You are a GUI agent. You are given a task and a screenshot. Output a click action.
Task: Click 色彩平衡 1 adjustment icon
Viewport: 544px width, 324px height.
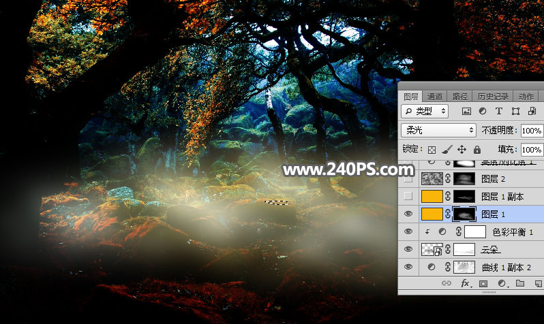click(442, 232)
